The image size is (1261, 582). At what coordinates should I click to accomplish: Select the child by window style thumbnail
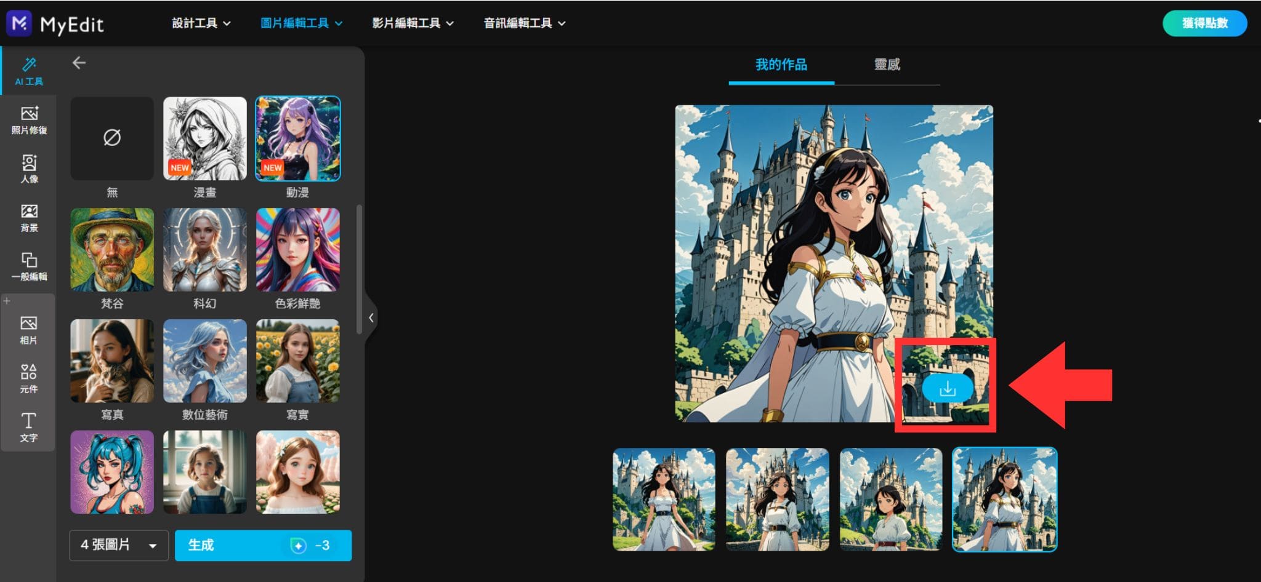(205, 472)
